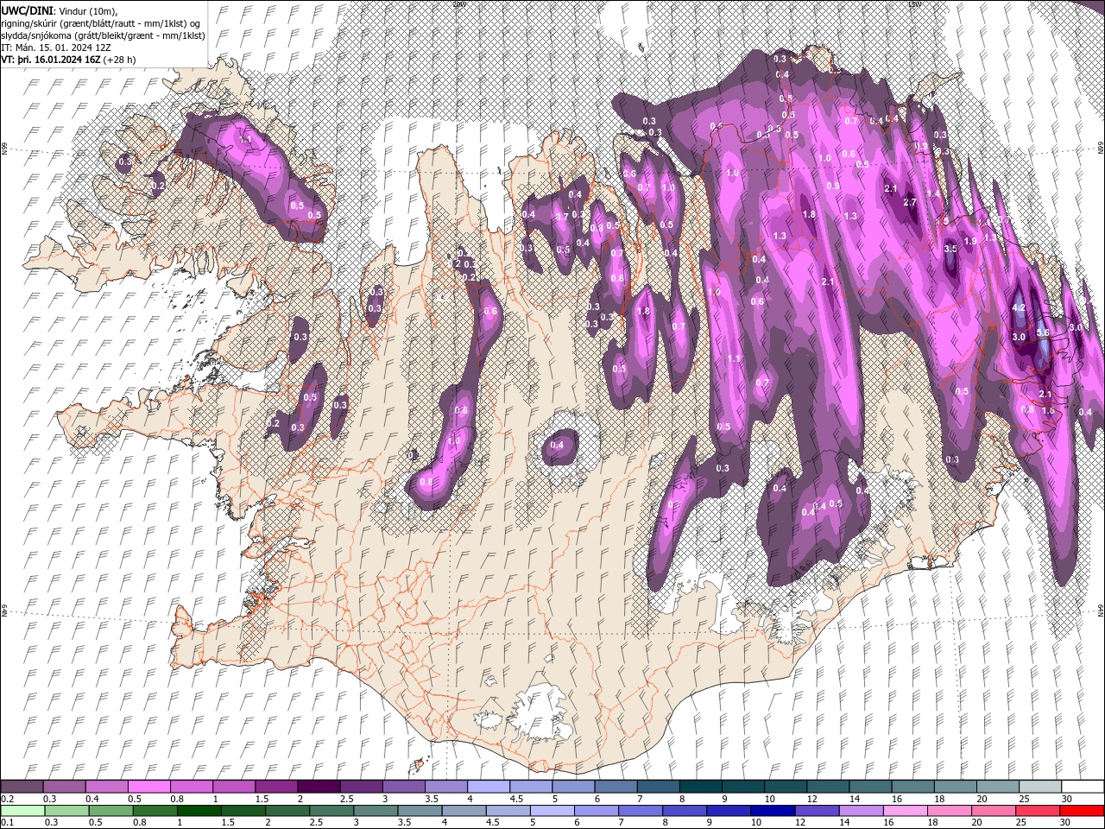
Task: Select the lower legend swatch labeled 4
Action: pos(464,811)
